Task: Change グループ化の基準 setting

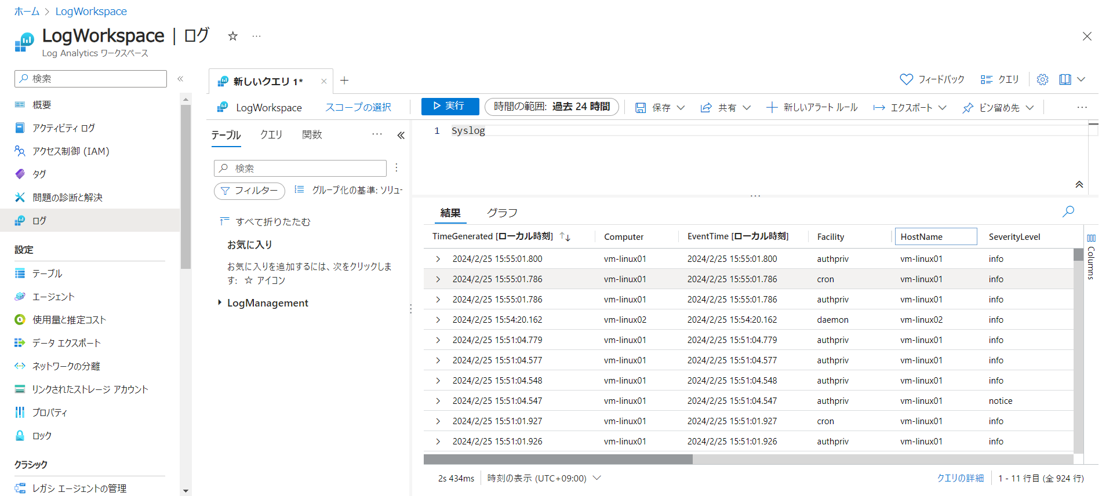Action: click(x=348, y=190)
